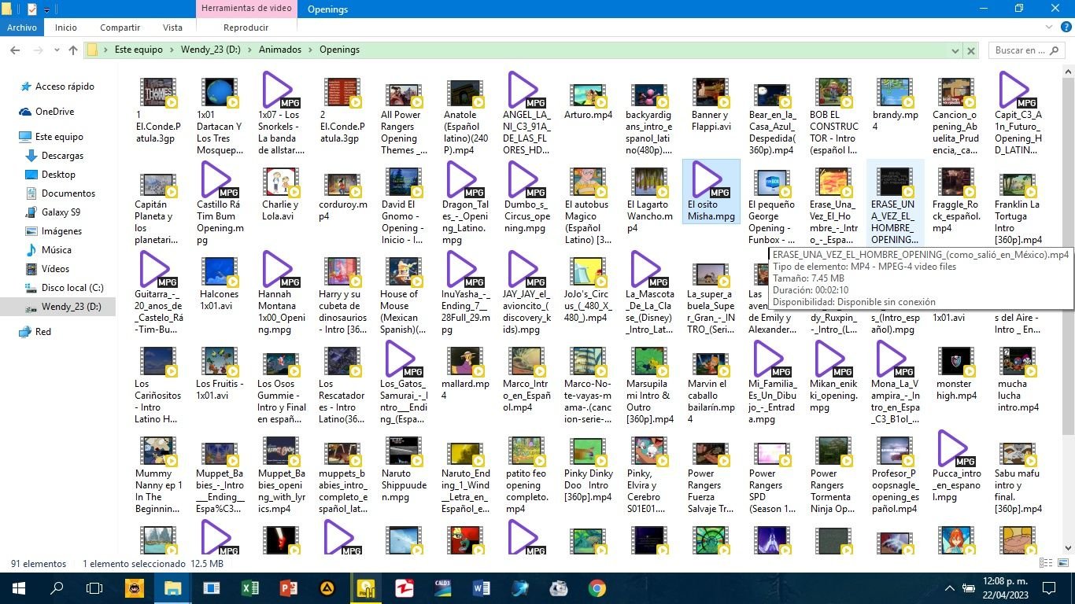Click 'Wendy_23 (D:)' in address breadcrumb
Image resolution: width=1075 pixels, height=604 pixels.
pos(211,50)
